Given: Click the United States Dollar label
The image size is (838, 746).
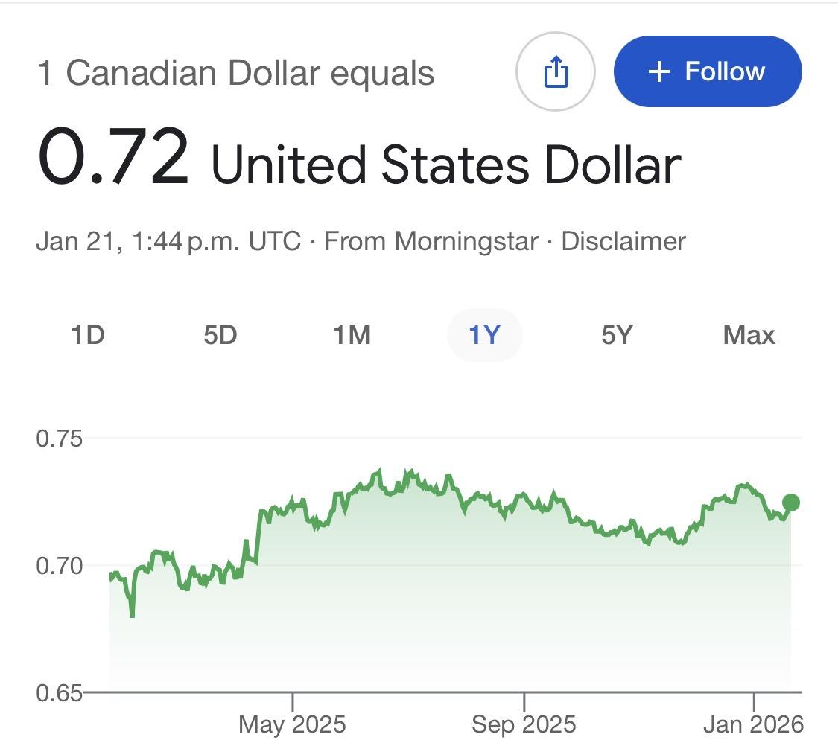Looking at the screenshot, I should coord(445,164).
